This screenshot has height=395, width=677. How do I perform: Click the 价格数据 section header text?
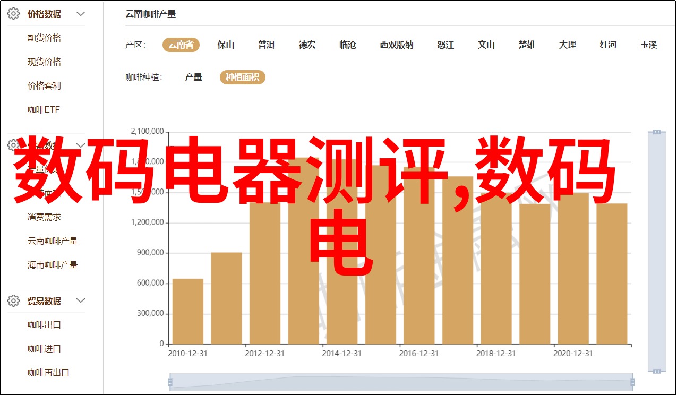pyautogui.click(x=44, y=14)
